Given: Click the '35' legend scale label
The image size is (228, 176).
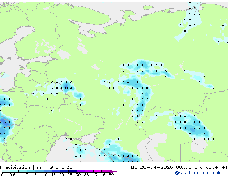Looking at the screenshot, I should (86, 175).
